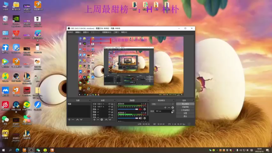
Task: Click first mixer channel volume slider
Action: tap(128, 109)
